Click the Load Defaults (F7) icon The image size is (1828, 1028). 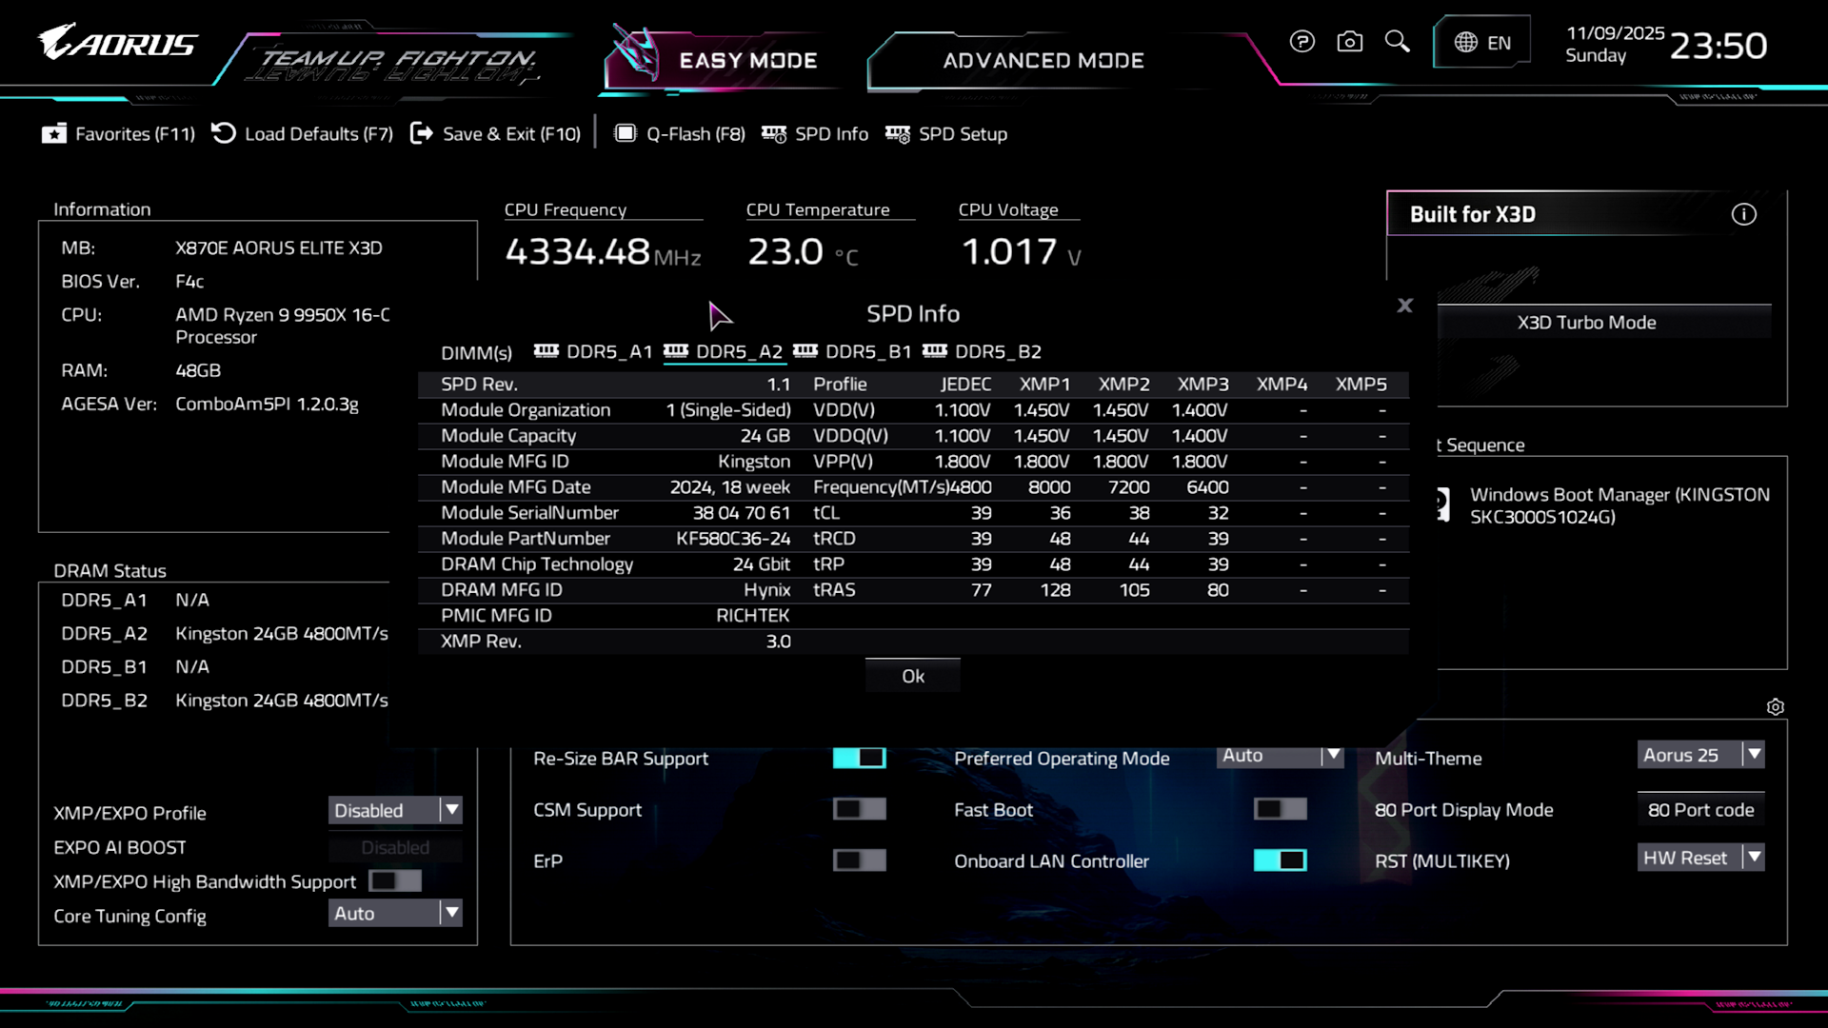click(224, 133)
